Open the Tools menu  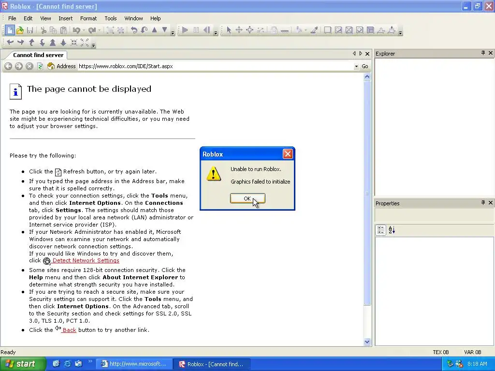click(111, 18)
